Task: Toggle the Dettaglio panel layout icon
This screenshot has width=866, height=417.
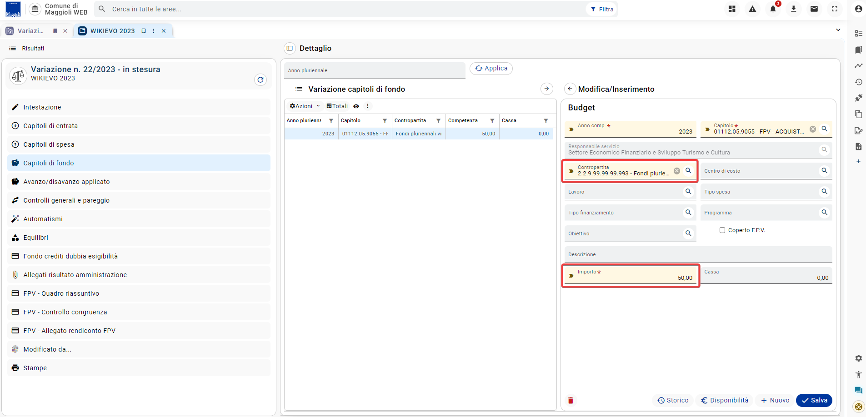Action: point(290,48)
